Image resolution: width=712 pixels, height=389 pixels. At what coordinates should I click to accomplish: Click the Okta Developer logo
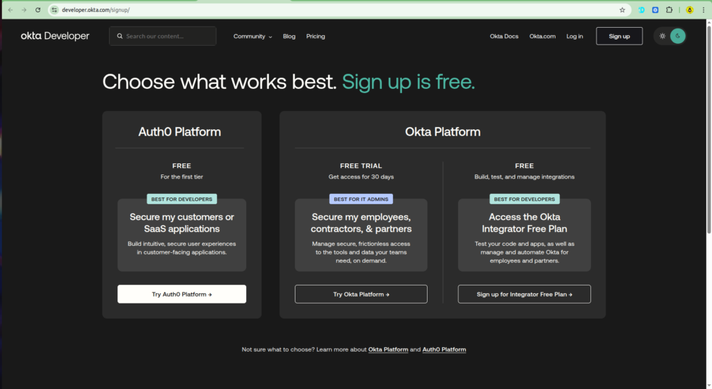(55, 36)
